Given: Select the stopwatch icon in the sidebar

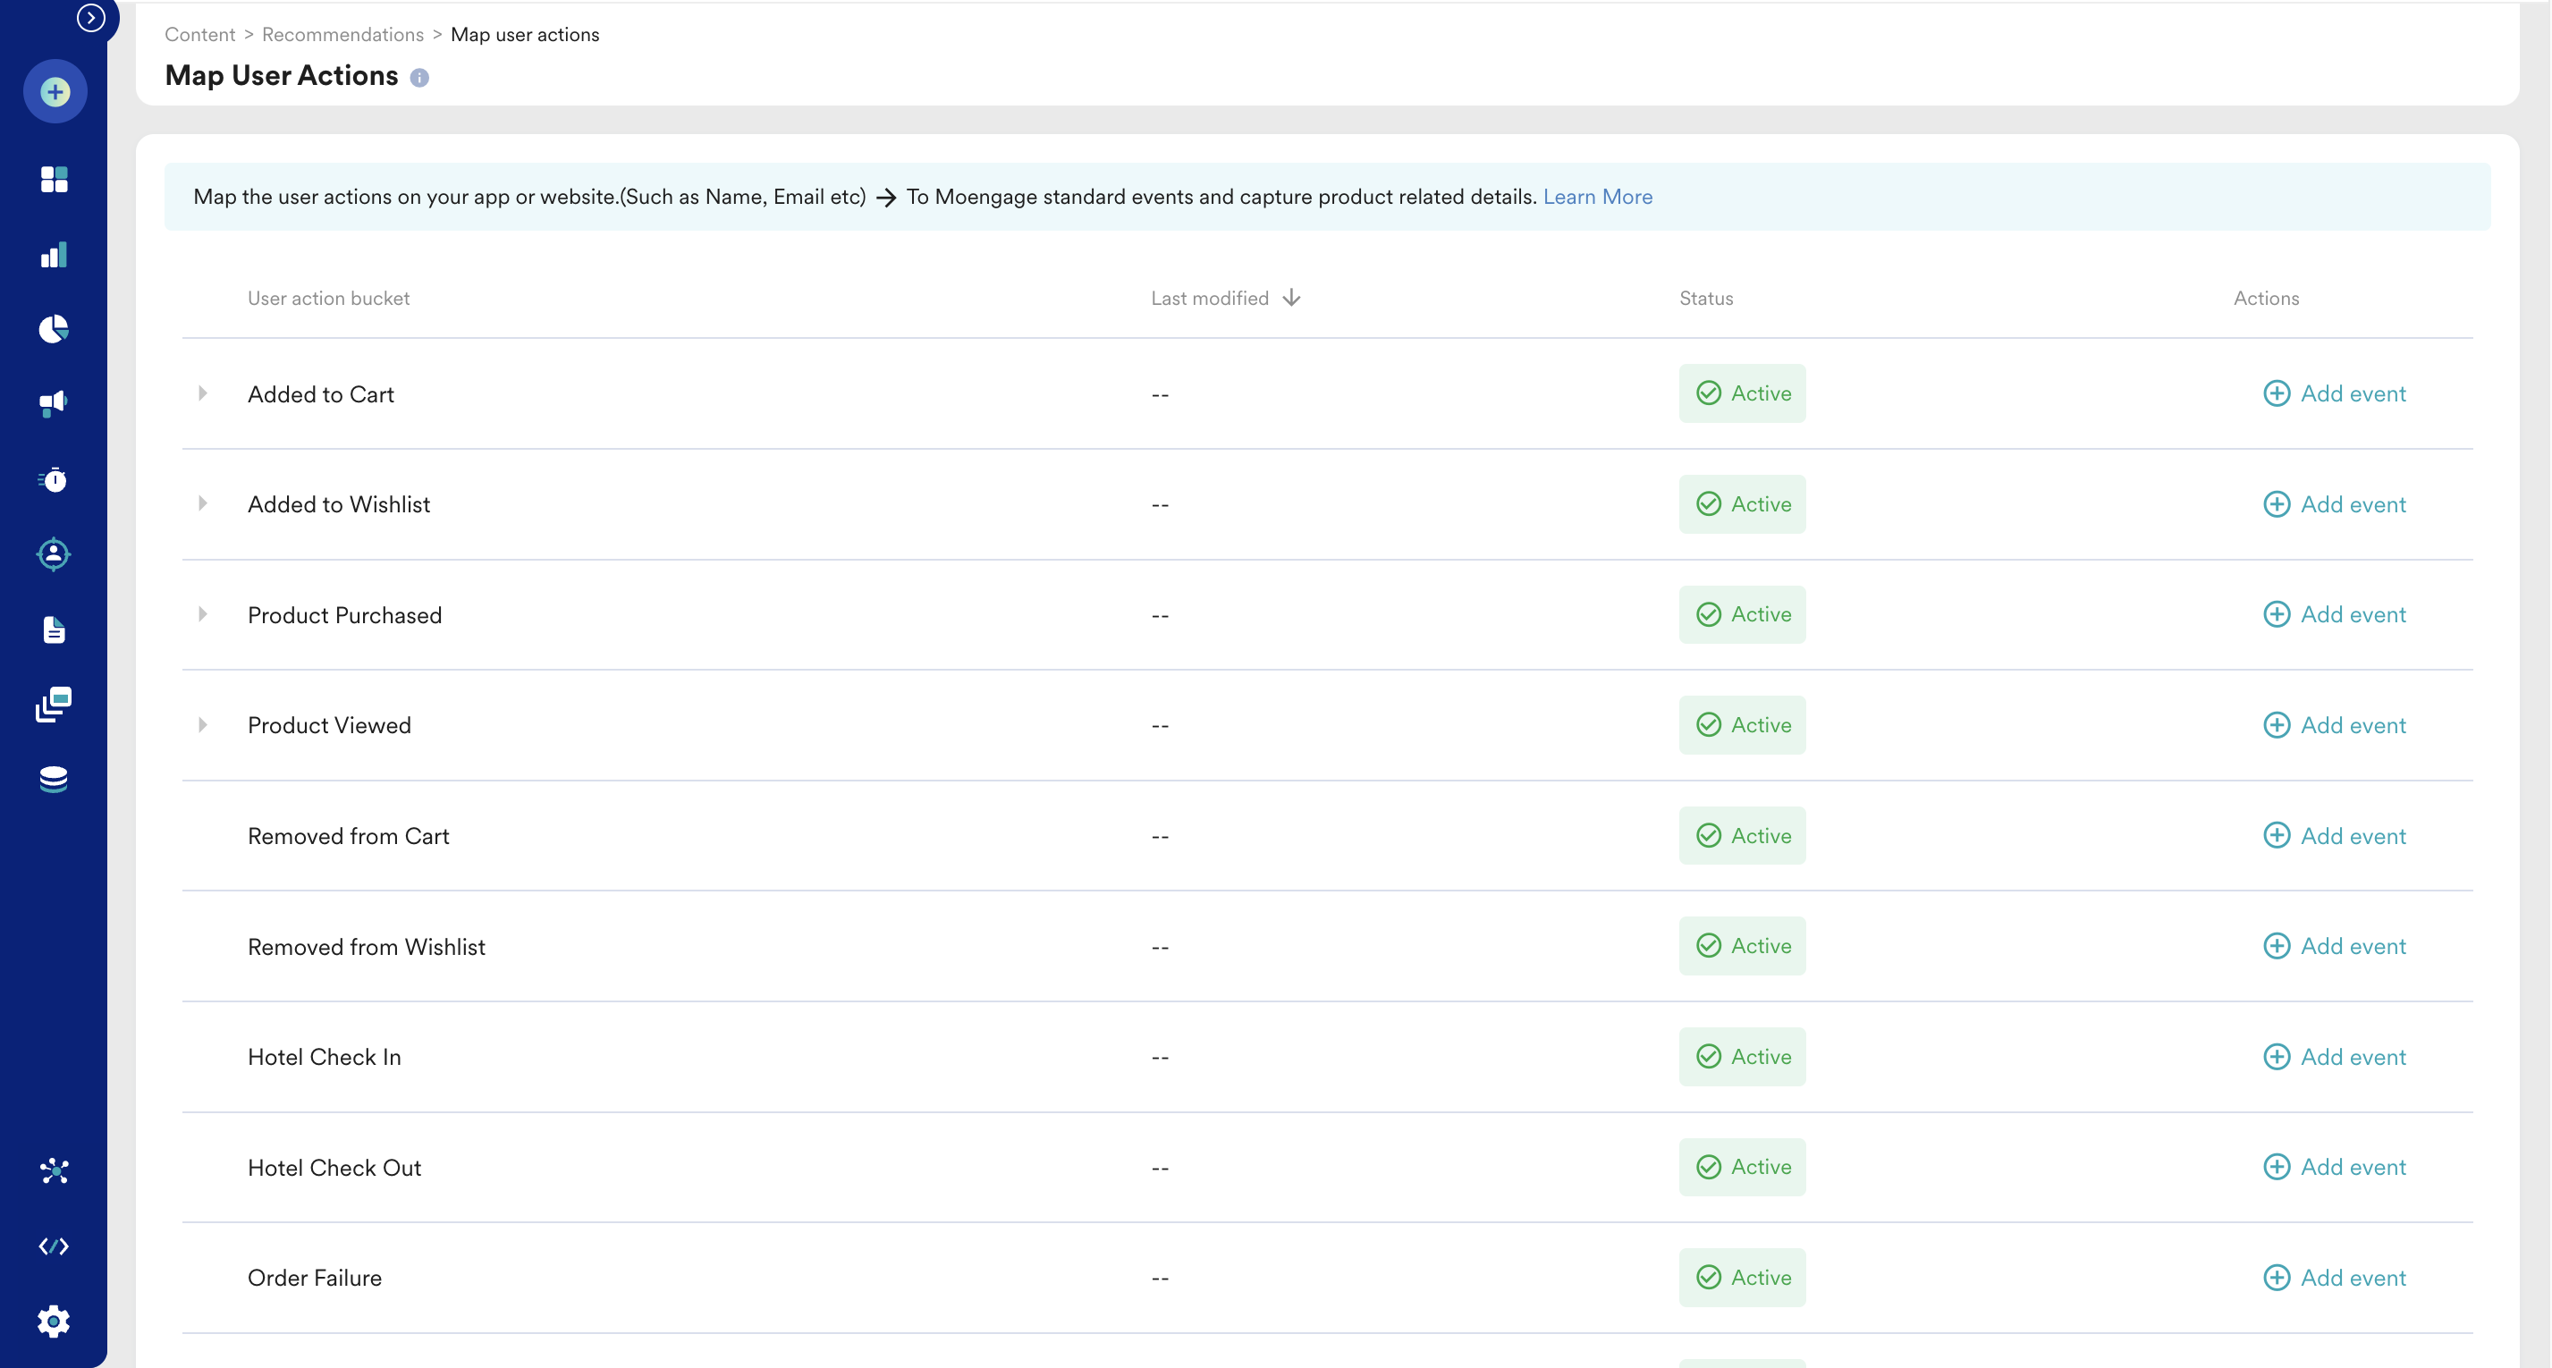Looking at the screenshot, I should tap(55, 479).
